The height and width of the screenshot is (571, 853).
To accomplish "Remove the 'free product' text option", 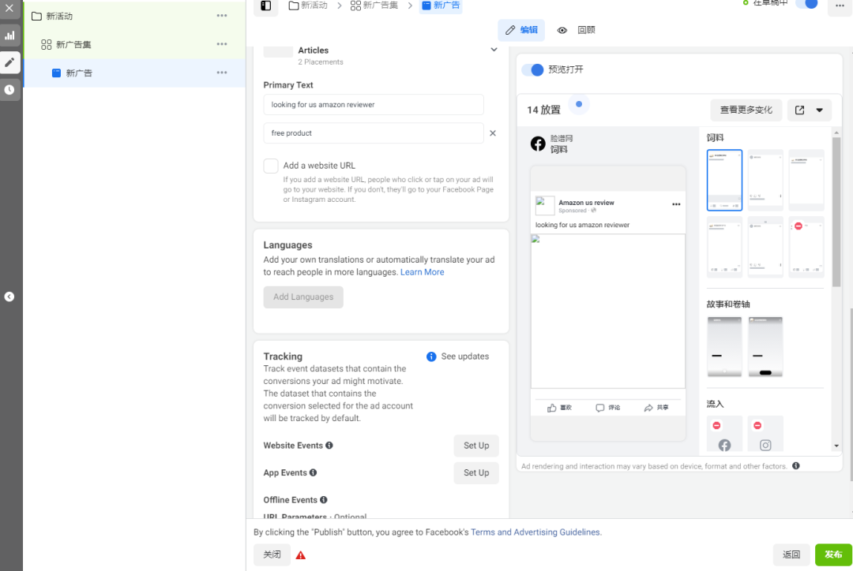I will pos(493,133).
